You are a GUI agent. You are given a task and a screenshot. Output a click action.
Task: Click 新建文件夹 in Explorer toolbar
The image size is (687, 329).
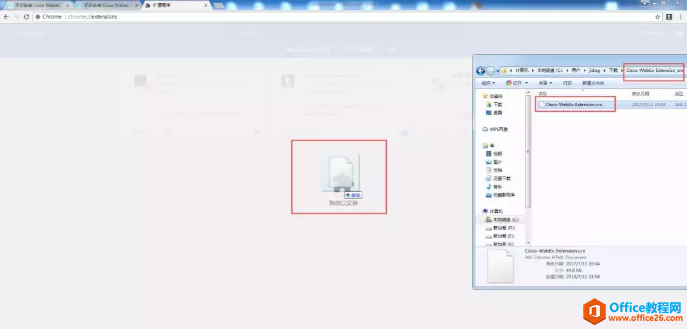pos(593,83)
